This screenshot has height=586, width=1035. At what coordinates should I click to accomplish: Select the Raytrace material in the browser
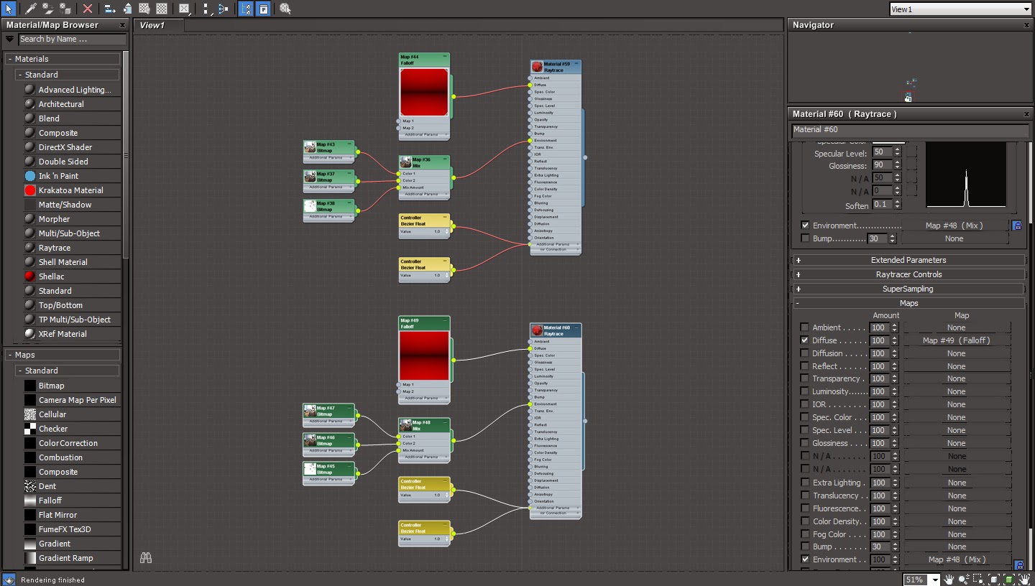coord(55,248)
